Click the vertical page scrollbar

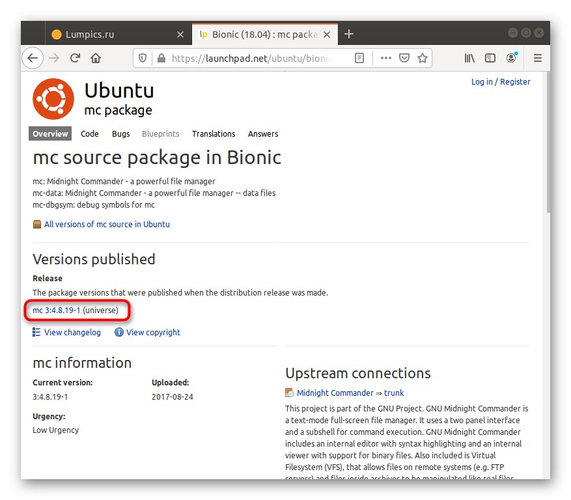pyautogui.click(x=547, y=143)
